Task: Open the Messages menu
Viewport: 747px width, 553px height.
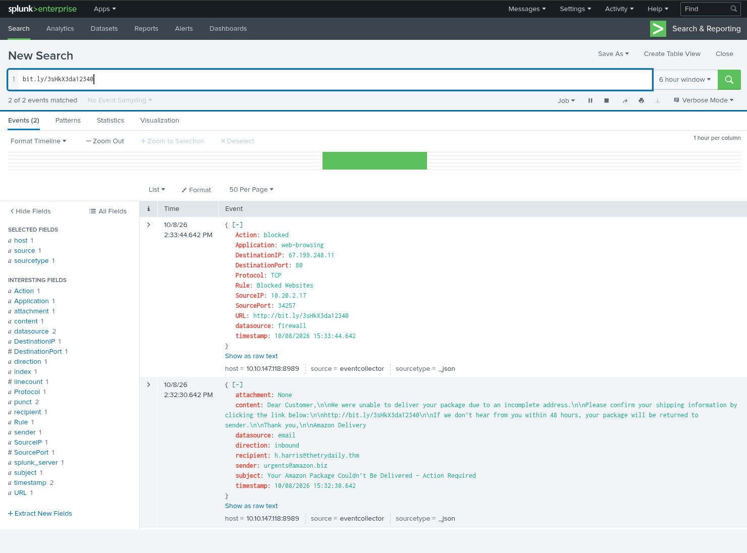Action: (527, 9)
